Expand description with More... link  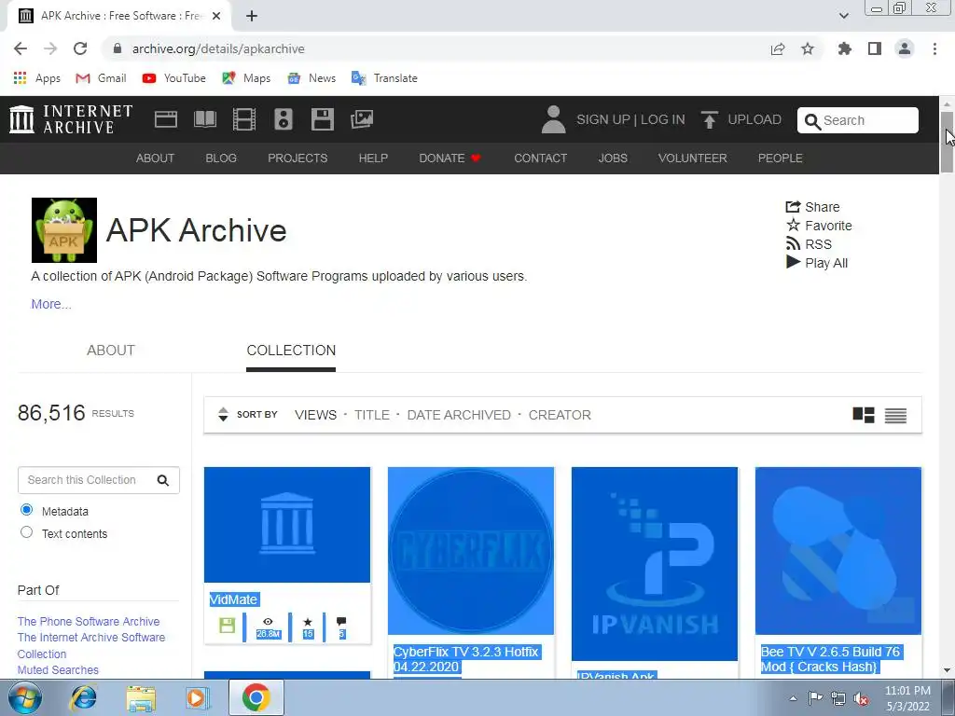click(x=51, y=304)
